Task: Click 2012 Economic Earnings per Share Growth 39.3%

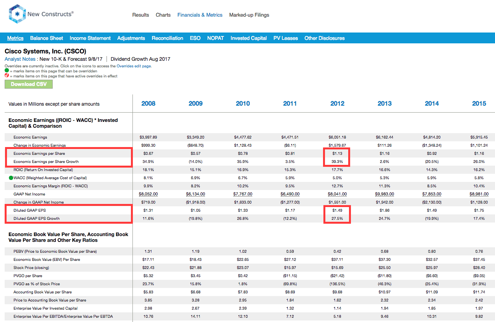Action: tap(337, 162)
